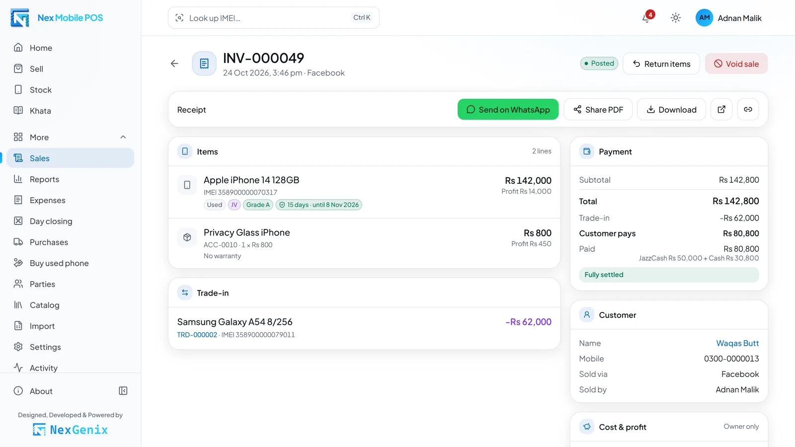Click the Settings gear icon in sidebar

(x=18, y=347)
